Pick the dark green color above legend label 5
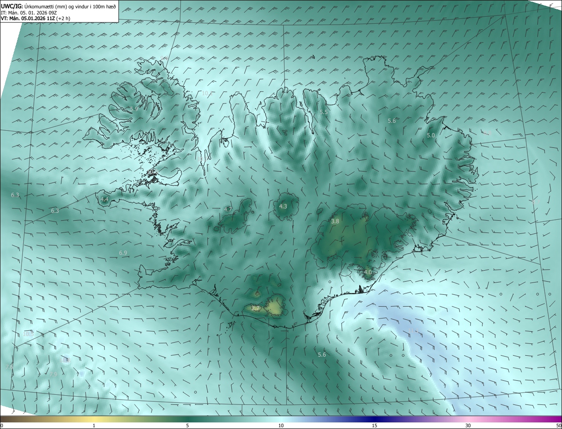Screen dimensions: 562x429 [187, 419]
